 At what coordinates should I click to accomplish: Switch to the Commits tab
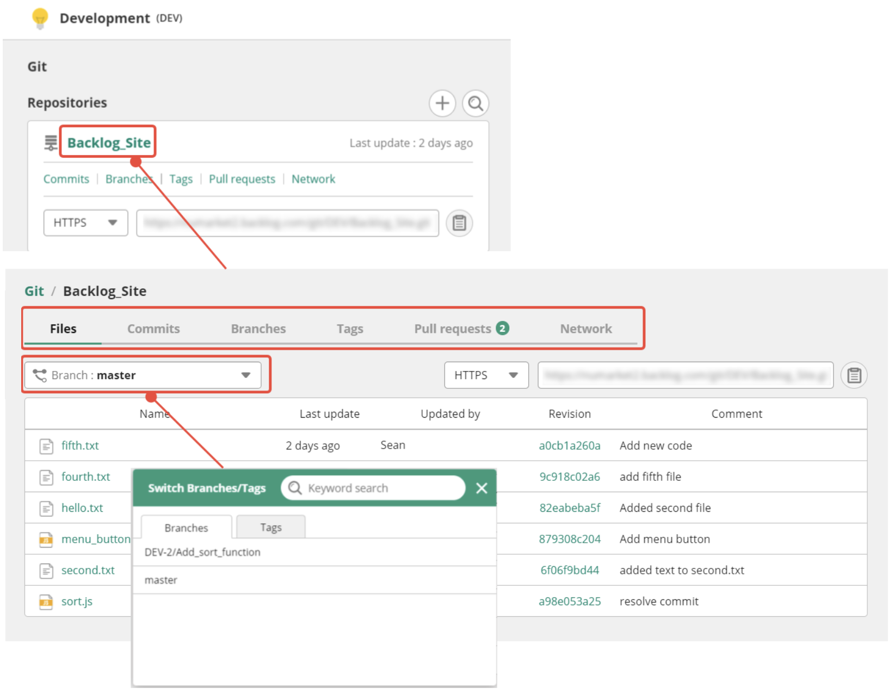(x=153, y=329)
